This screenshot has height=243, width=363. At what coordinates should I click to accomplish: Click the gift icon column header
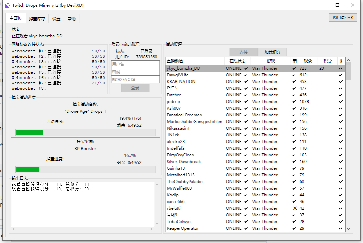pyautogui.click(x=295, y=61)
